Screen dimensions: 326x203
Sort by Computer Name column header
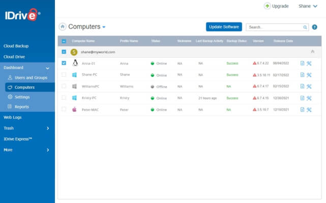pos(83,41)
